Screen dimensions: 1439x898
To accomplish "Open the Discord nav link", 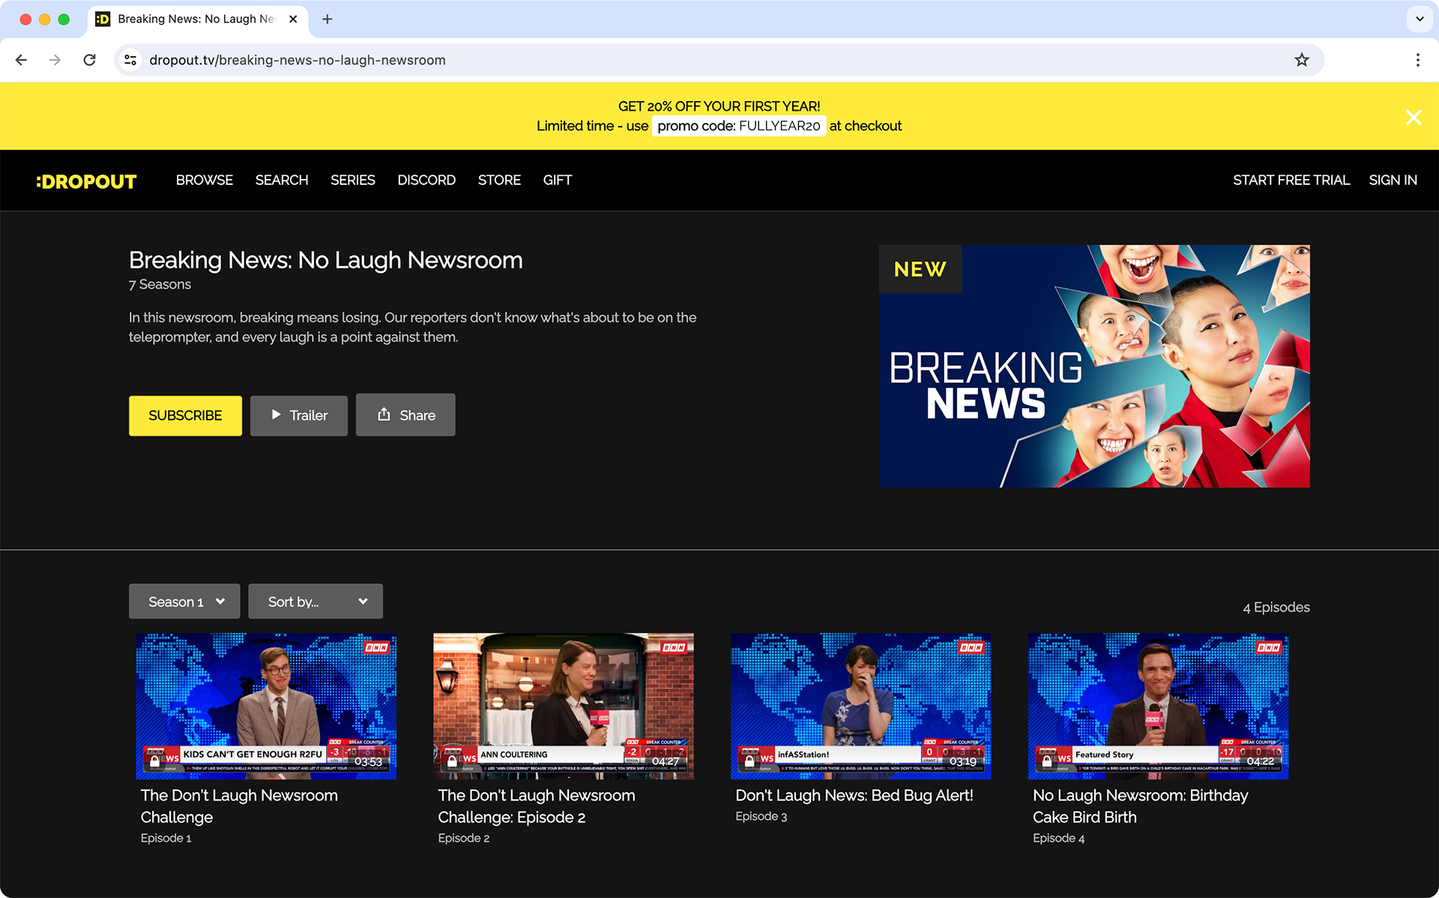I will click(x=426, y=180).
